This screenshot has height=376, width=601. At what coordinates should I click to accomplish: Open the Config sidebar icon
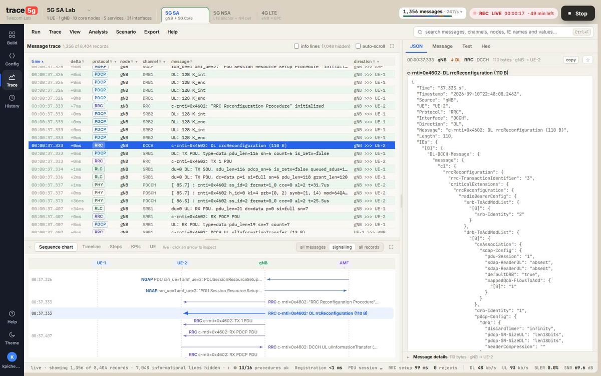12,59
